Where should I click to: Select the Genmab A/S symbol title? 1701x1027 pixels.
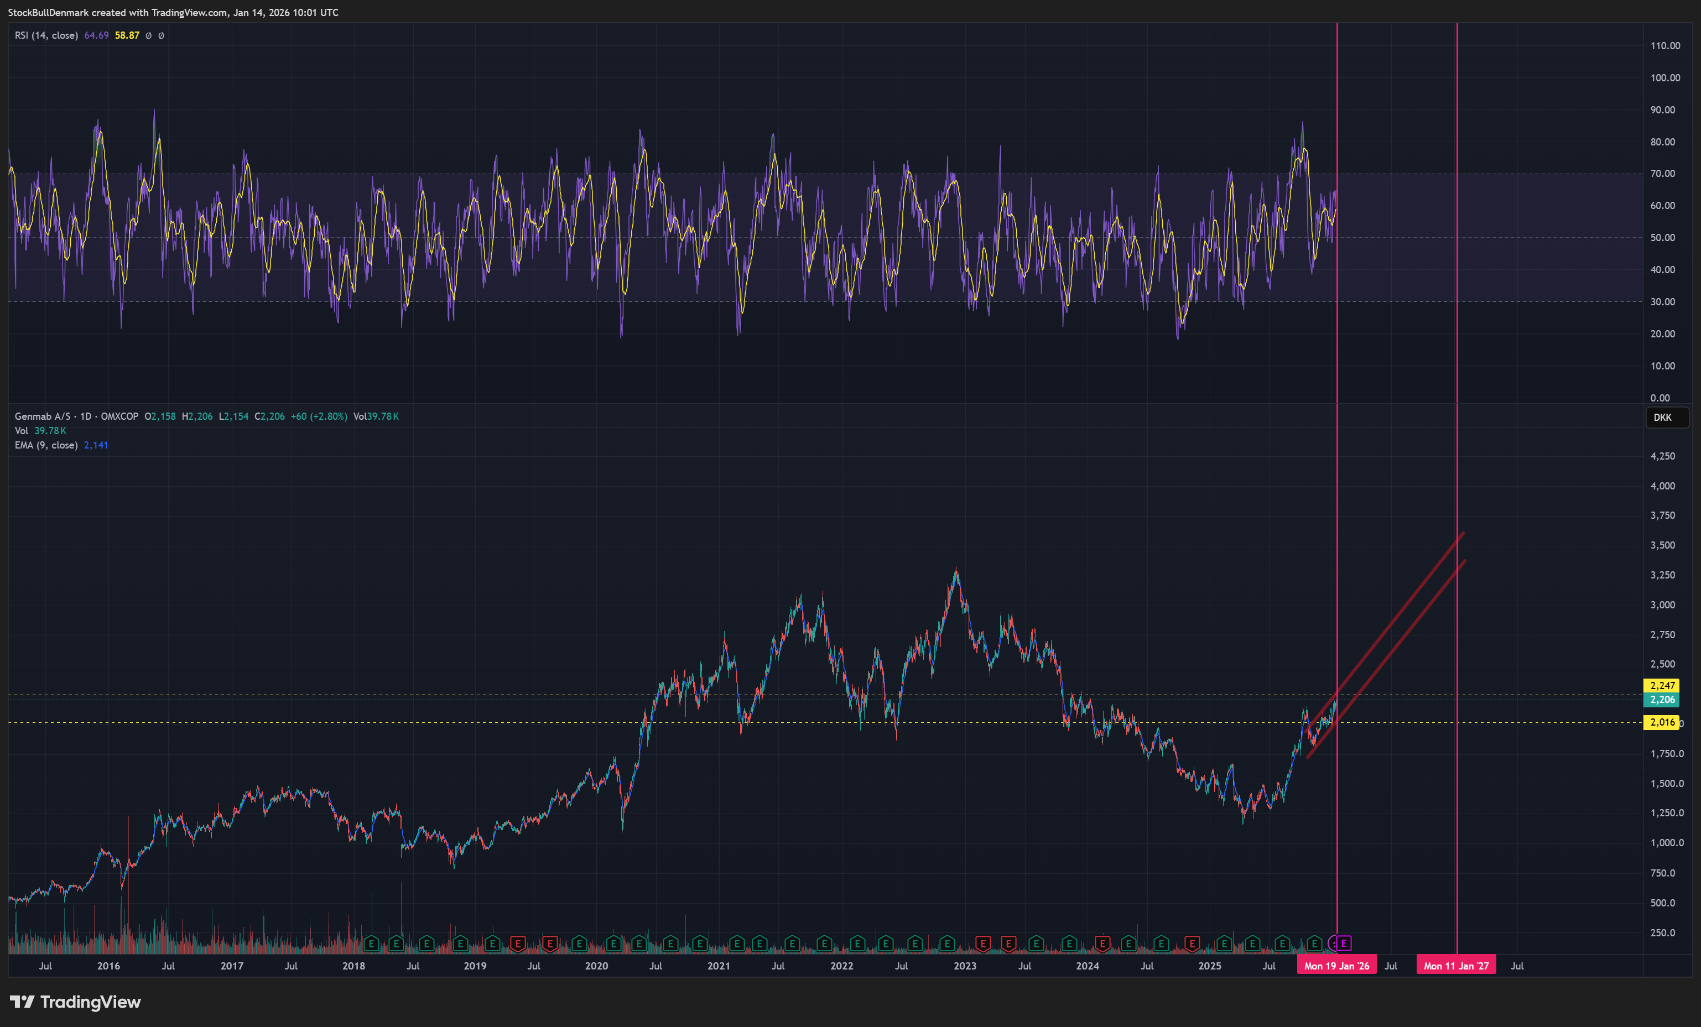point(43,416)
